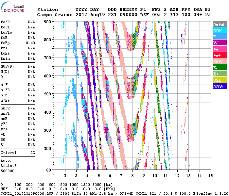This screenshot has height=196, width=229.
Task: Click the Campo Grande station name
Action: click(x=55, y=15)
